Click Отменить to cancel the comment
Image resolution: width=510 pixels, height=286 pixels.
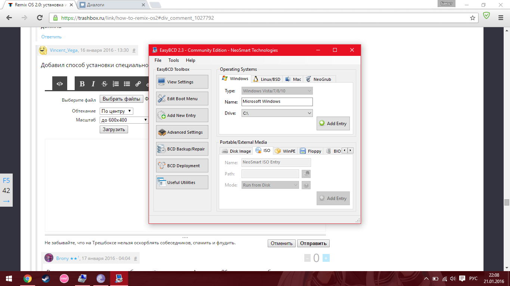282,244
